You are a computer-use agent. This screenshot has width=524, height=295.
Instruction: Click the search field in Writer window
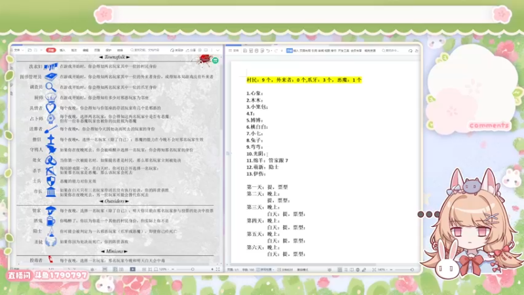tap(391, 50)
